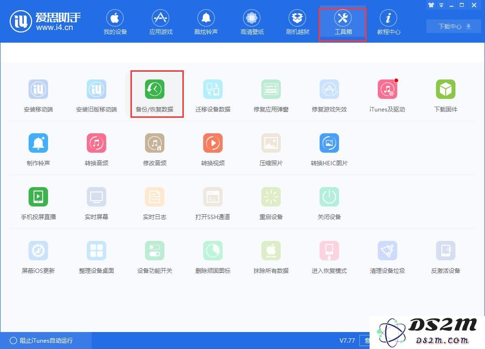Select the 工具箱 tab

pyautogui.click(x=343, y=22)
